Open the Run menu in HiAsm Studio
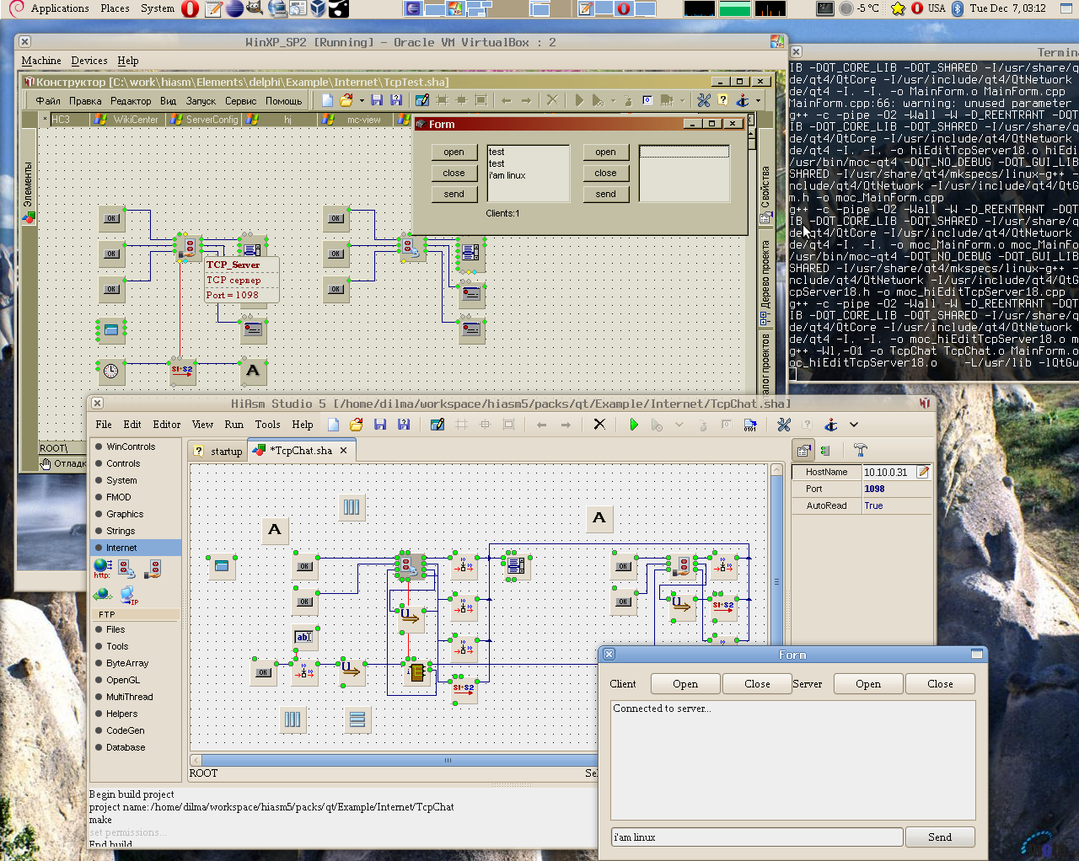This screenshot has height=861, width=1079. 234,425
